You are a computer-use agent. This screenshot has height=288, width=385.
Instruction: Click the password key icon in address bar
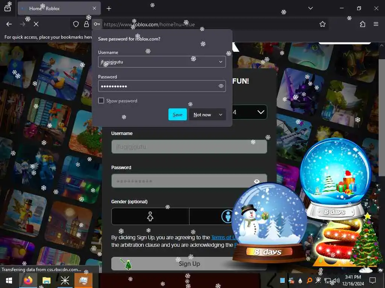point(97,24)
